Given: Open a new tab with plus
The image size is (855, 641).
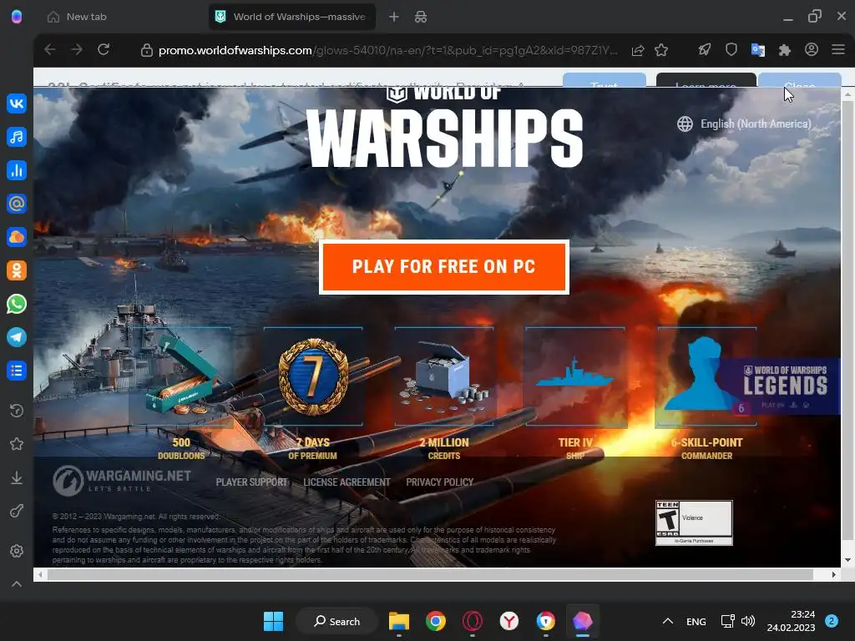Looking at the screenshot, I should click(x=394, y=17).
